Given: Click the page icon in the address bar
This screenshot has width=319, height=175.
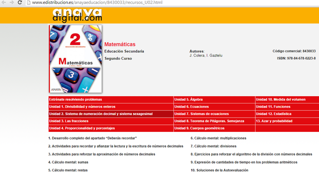Looking at the screenshot, I should [x=29, y=2].
